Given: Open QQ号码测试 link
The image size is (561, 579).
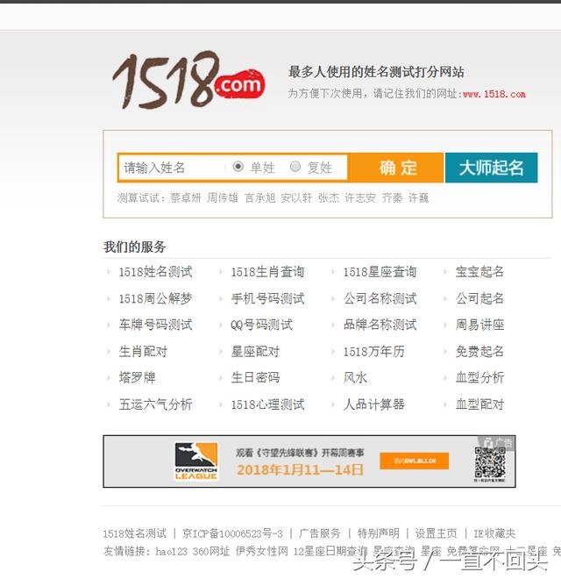Looking at the screenshot, I should pyautogui.click(x=262, y=325).
